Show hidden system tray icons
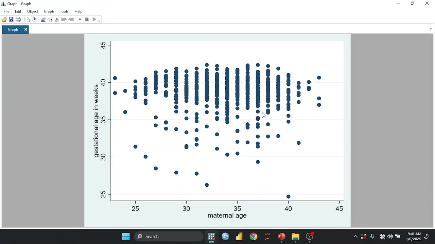The width and height of the screenshot is (435, 244). 355,237
